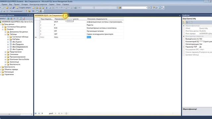Open the Правка menu
The height and width of the screenshot is (119, 212).
pyautogui.click(x=4, y=4)
